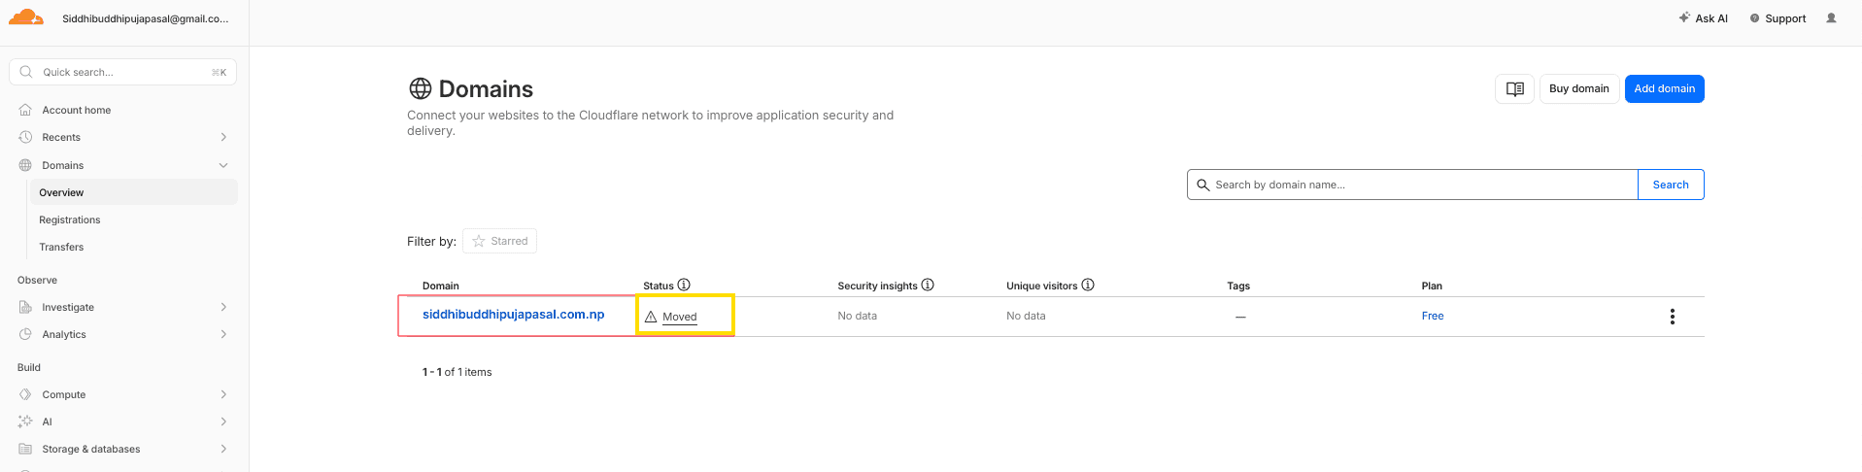The height and width of the screenshot is (472, 1862).
Task: Select Overview under Domains
Action: coord(134,192)
